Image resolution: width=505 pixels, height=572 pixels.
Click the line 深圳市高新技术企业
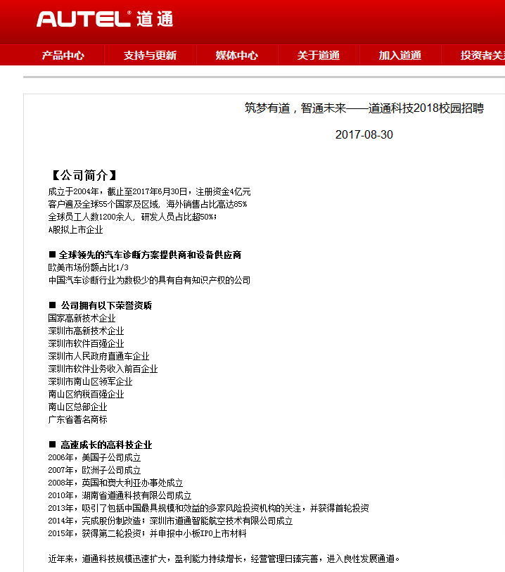coord(86,331)
